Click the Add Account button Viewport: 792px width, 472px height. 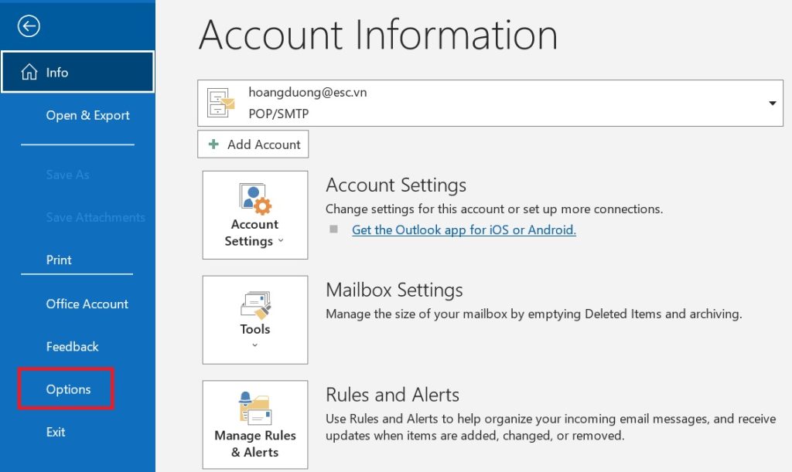click(x=253, y=144)
